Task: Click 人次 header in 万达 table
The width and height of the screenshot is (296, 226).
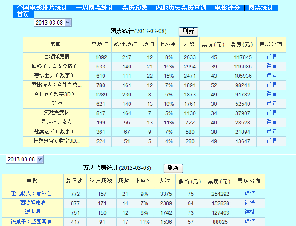Action: tap(165, 181)
